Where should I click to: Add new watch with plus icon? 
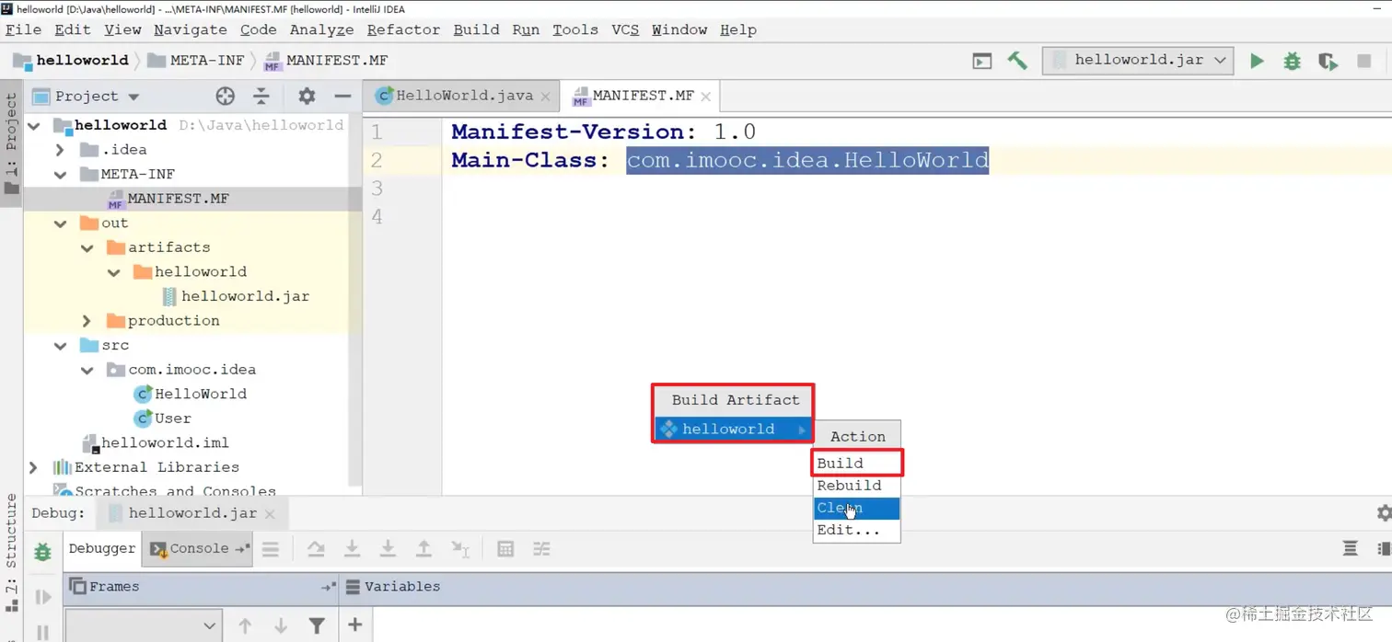(354, 625)
